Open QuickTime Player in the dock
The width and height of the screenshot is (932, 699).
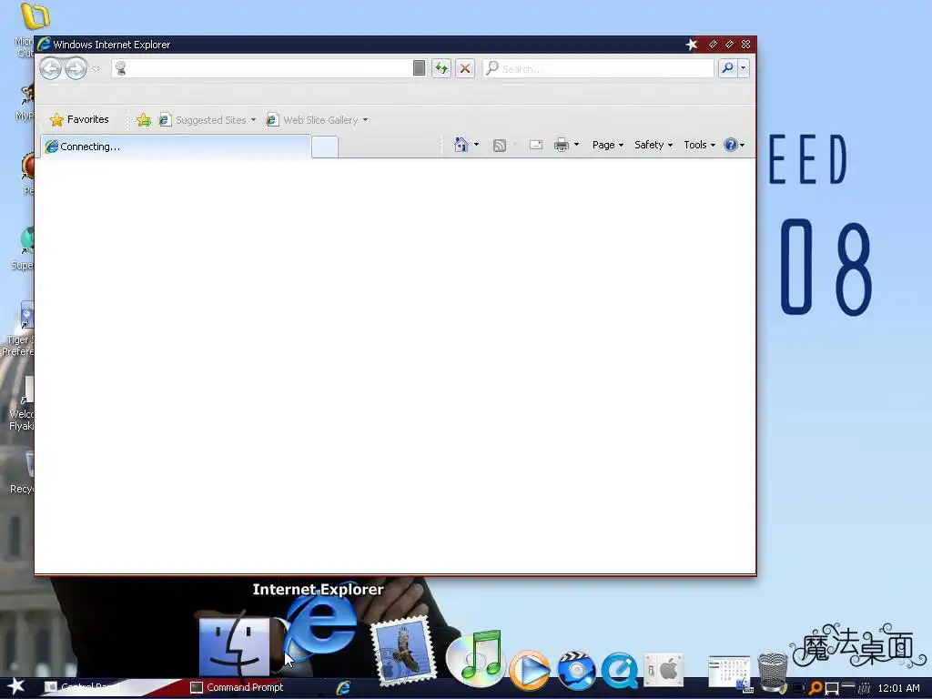[619, 670]
